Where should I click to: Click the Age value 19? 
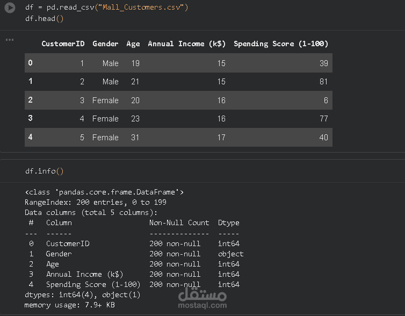135,63
